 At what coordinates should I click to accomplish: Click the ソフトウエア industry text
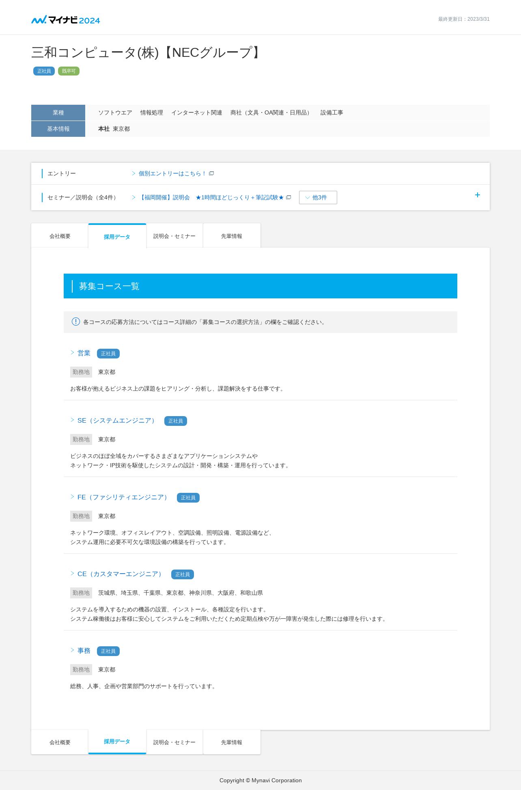(x=115, y=112)
